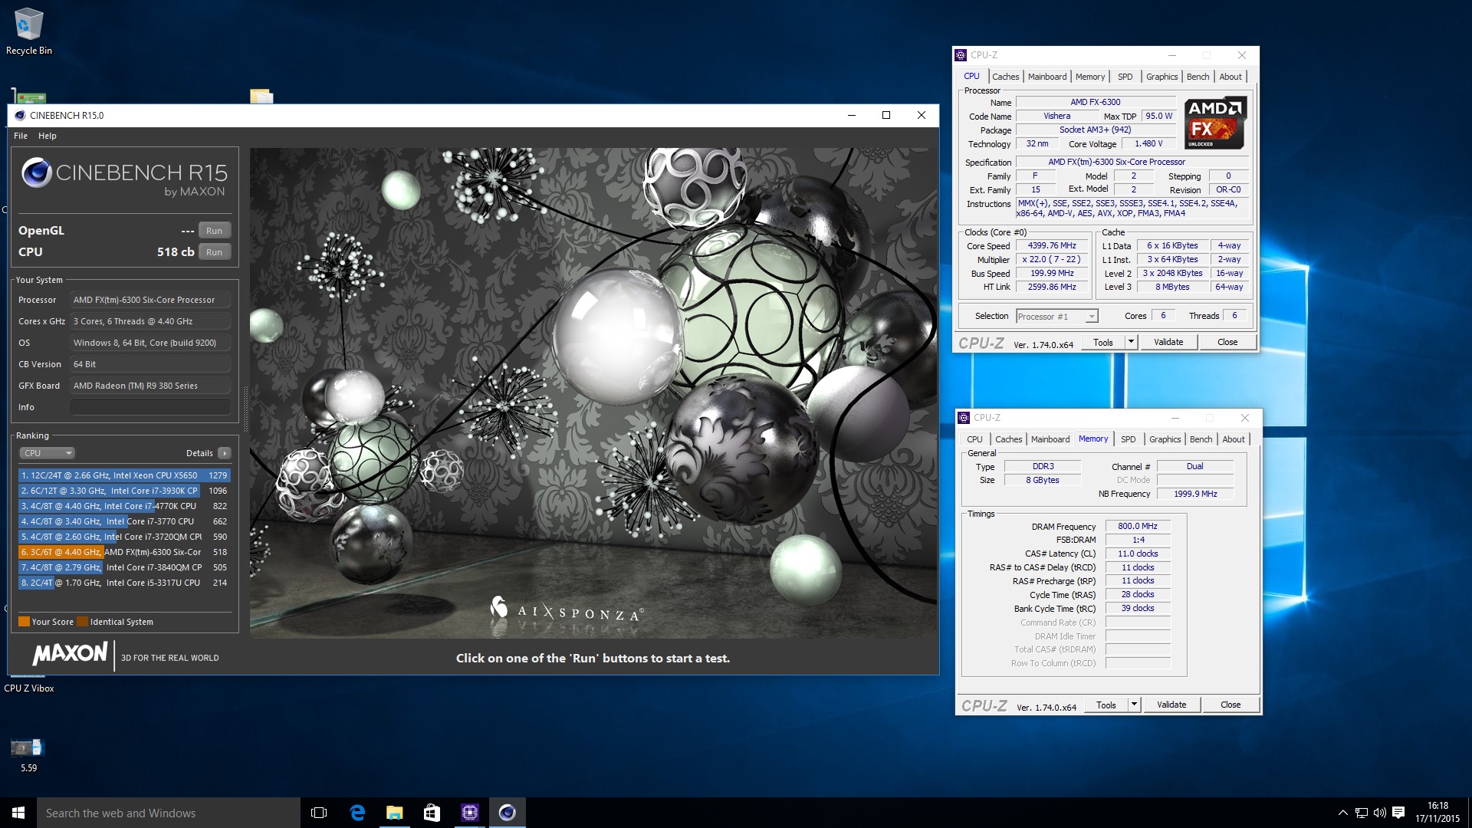Click the Cinebench R15 logo sphere
Image resolution: width=1472 pixels, height=828 pixels.
[x=36, y=172]
